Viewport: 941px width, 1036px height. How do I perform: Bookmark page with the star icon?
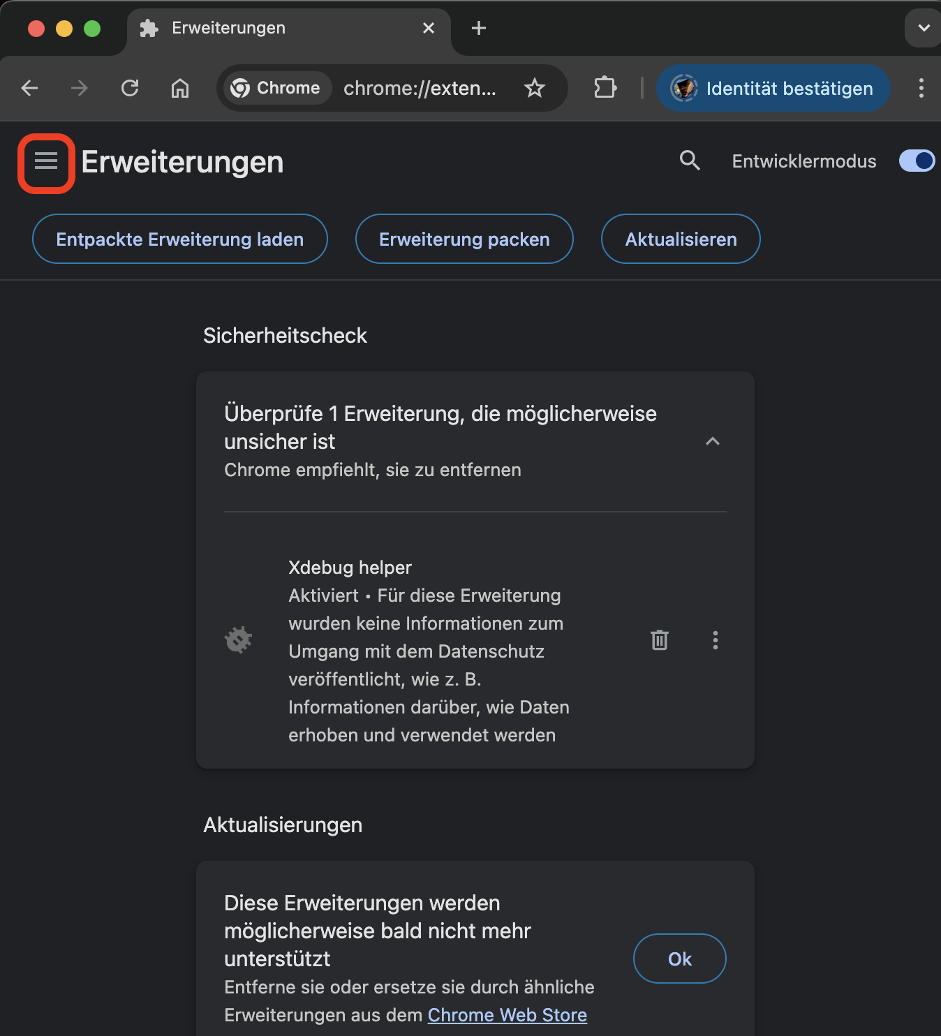pyautogui.click(x=535, y=88)
